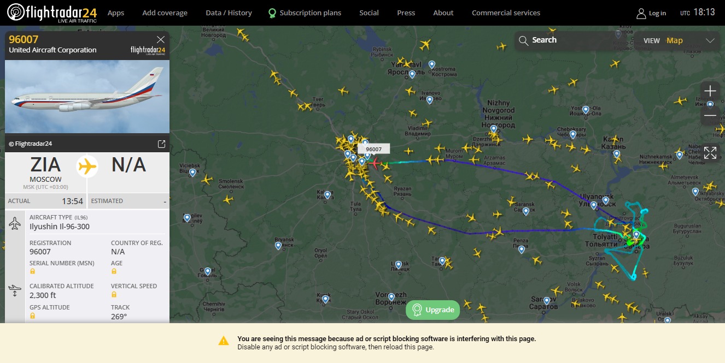Screen dimensions: 725x363
Task: Click the red 96007 aircraft on map
Action: click(375, 163)
